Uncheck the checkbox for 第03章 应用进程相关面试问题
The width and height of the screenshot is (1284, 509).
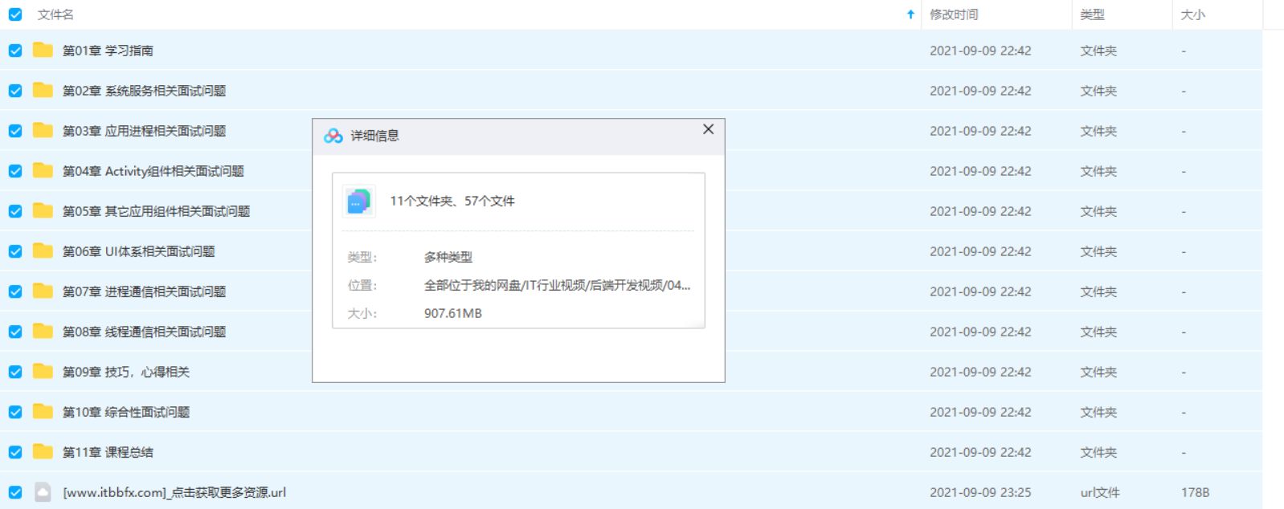(15, 131)
